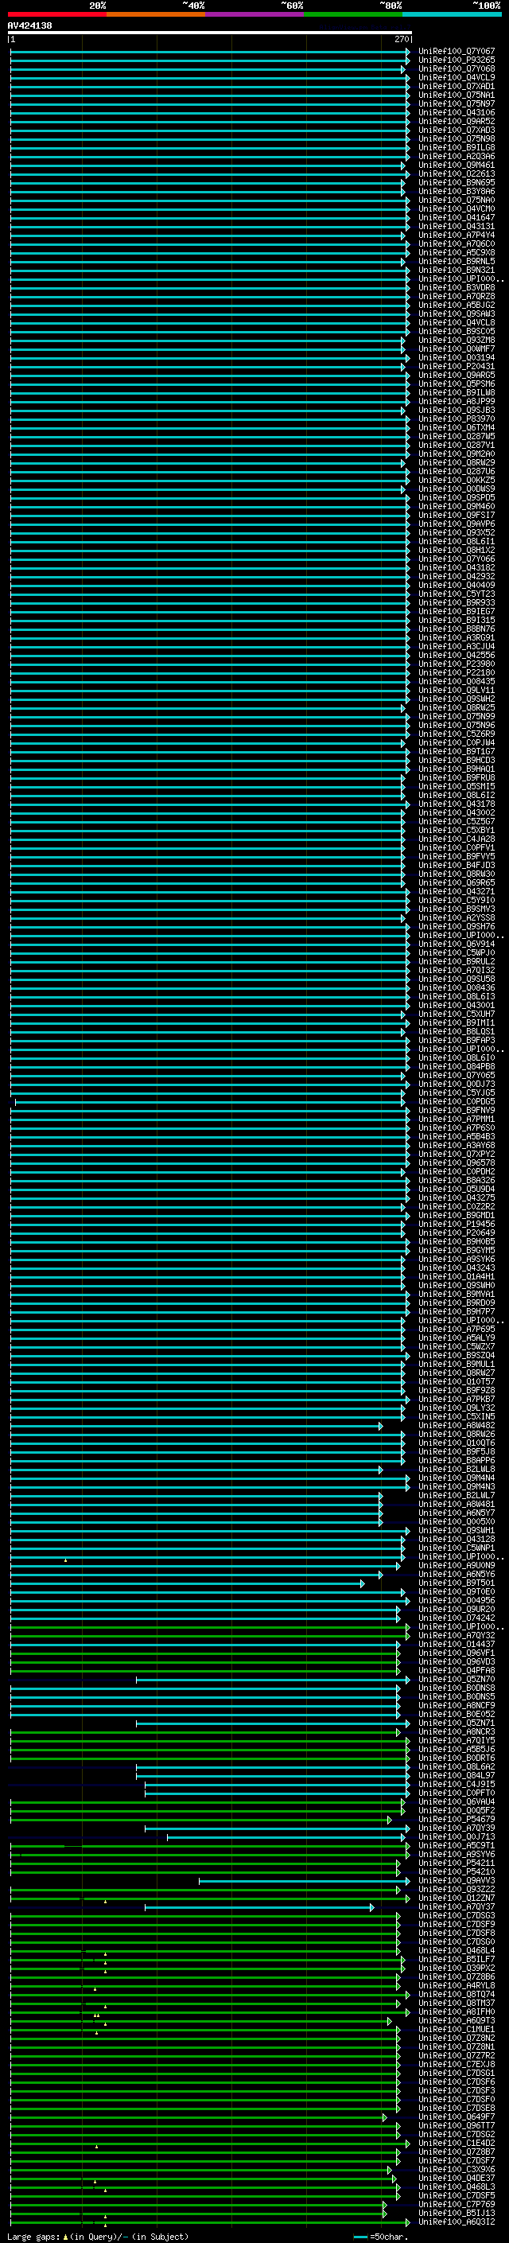Open hit UniRef100_Q43106
This screenshot has height=2243, width=509.
(x=456, y=112)
